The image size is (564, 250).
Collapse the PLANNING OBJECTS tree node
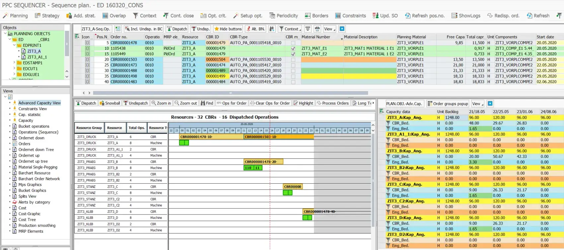coord(5,33)
